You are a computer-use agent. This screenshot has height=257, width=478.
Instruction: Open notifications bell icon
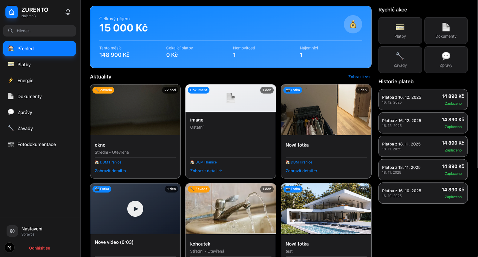coord(68,12)
